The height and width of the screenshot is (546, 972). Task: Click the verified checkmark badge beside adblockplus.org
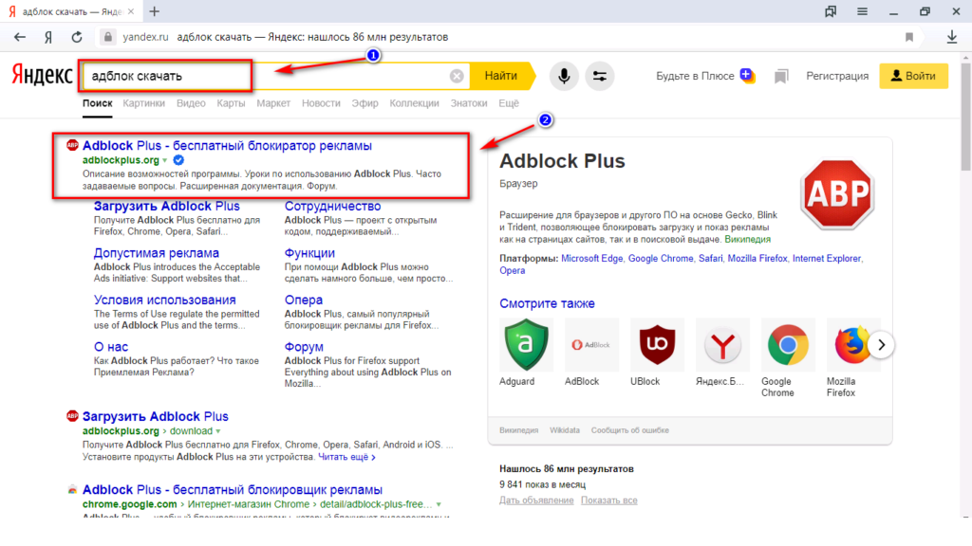point(178,160)
